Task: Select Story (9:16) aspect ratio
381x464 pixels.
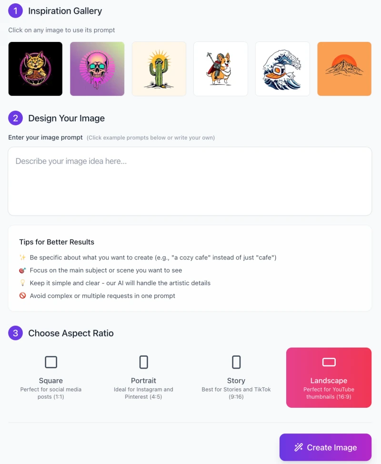Action: (x=236, y=378)
